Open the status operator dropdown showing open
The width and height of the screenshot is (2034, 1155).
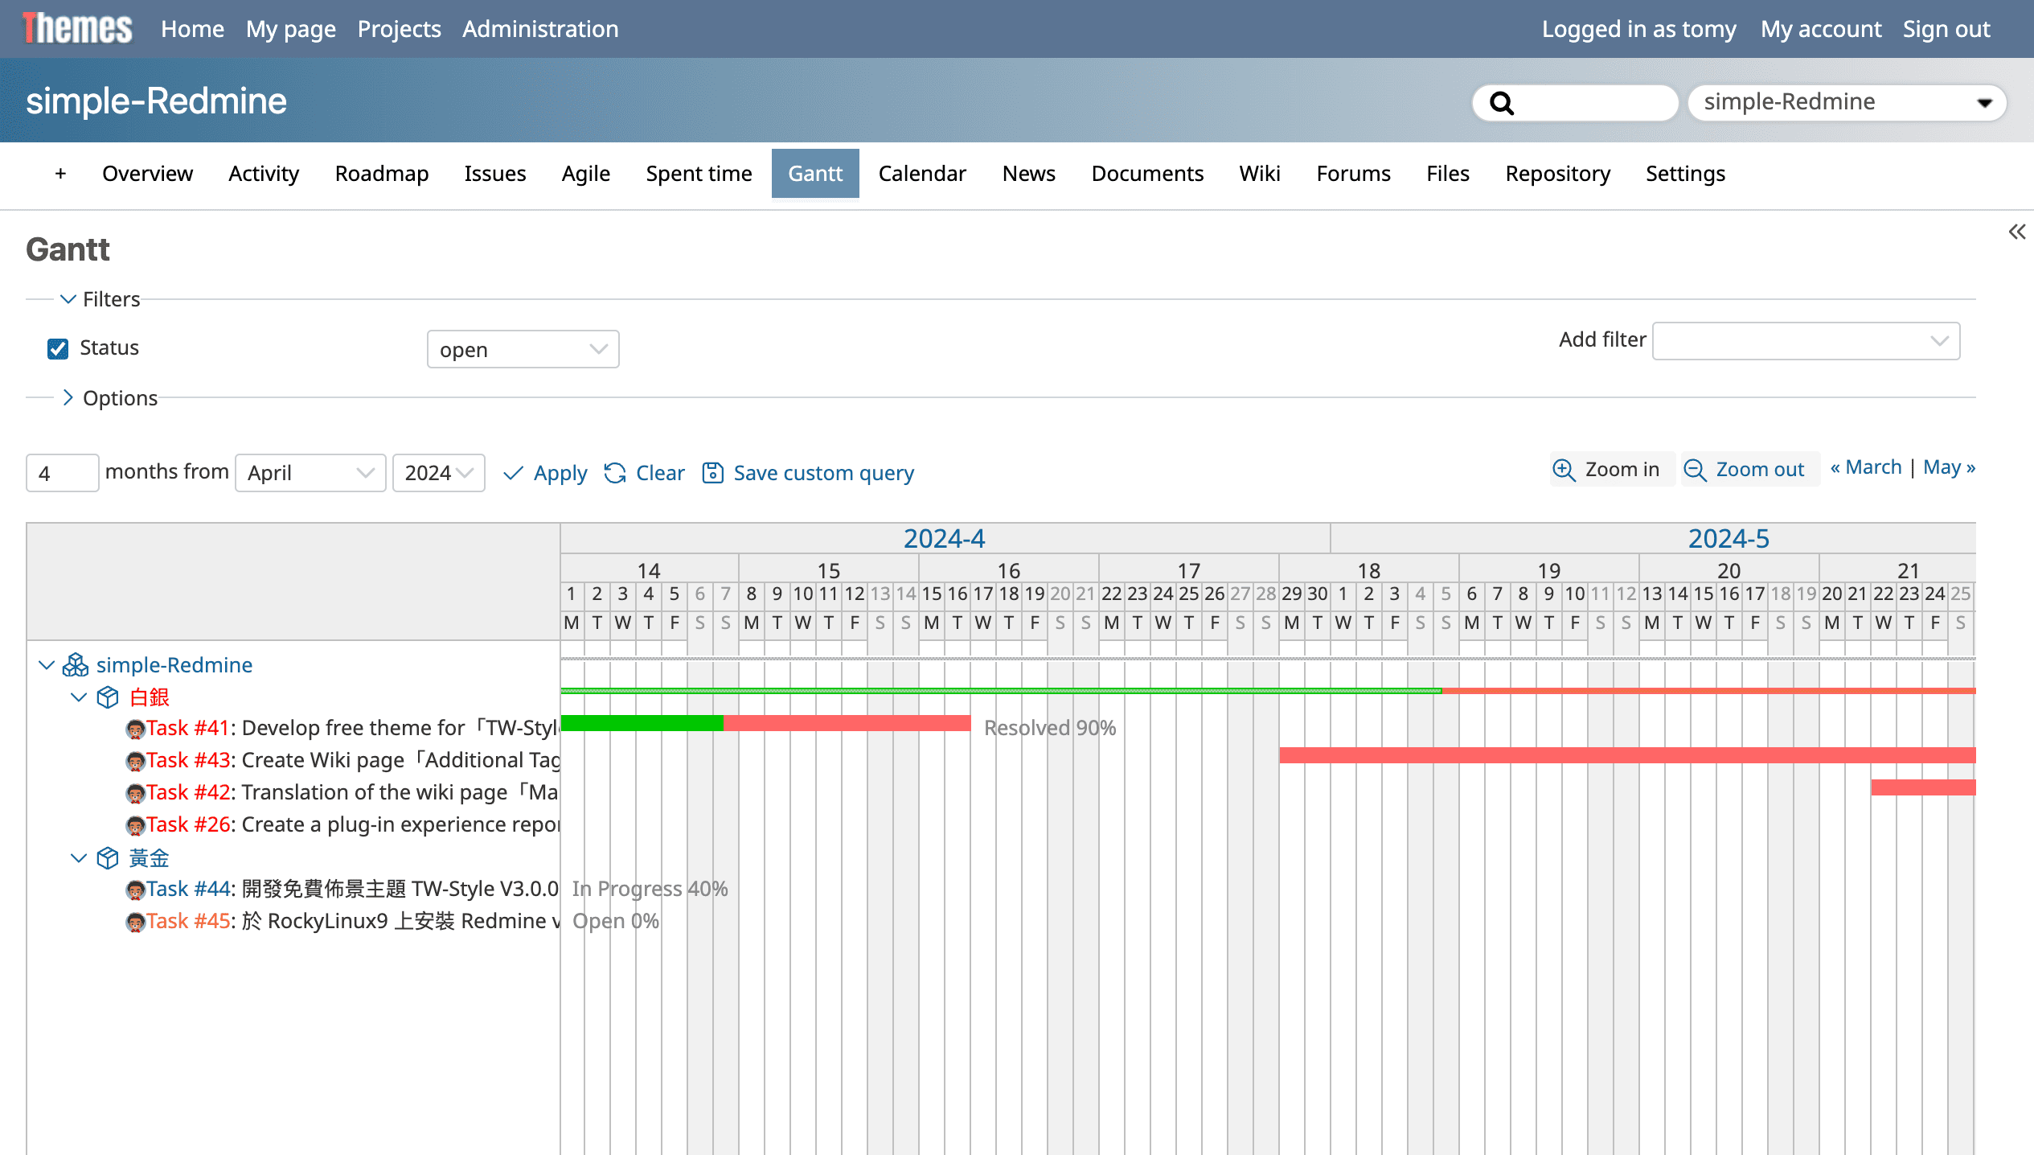(x=523, y=350)
